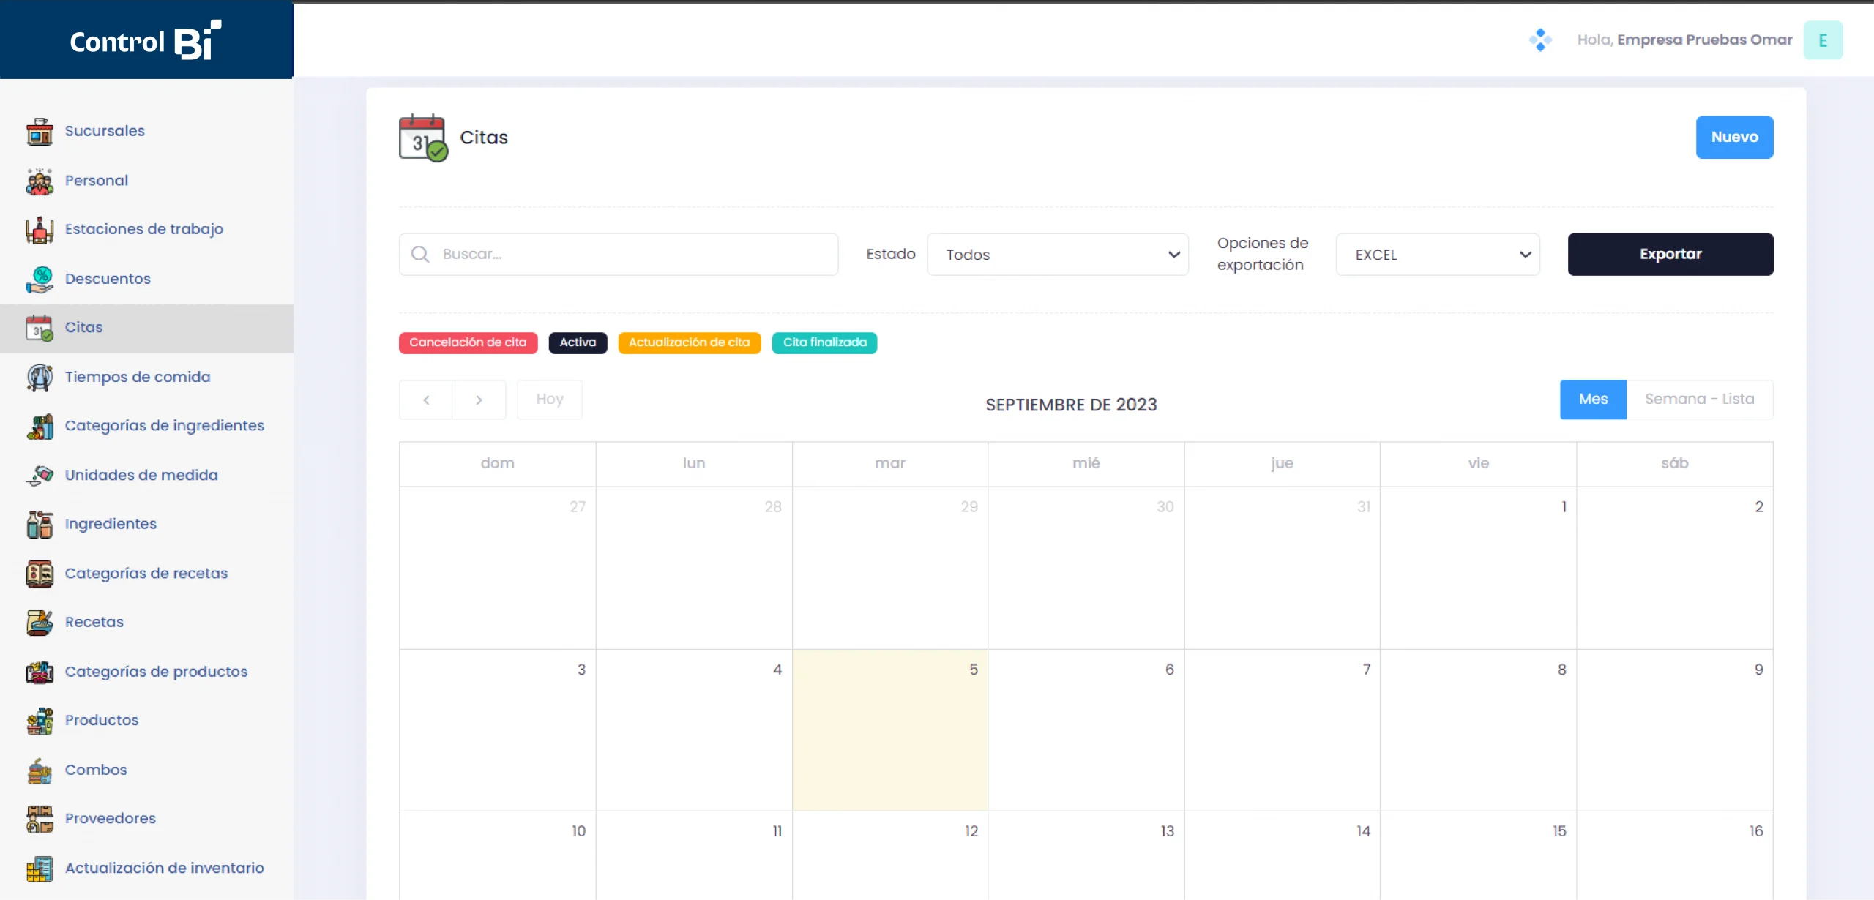
Task: Click the Empresa Pruebas Omar greeting
Action: [x=1684, y=40]
